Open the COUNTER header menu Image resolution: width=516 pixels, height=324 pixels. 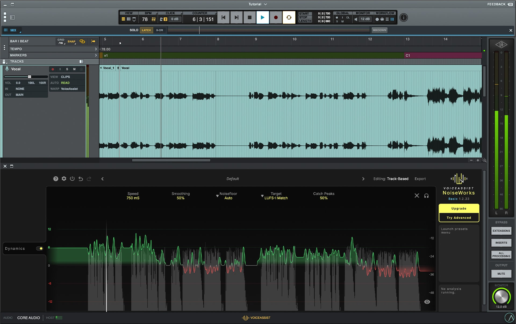click(x=200, y=13)
